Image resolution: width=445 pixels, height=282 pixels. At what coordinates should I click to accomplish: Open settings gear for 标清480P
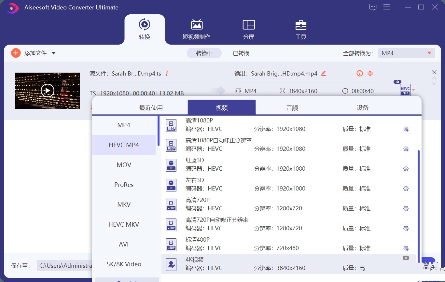click(x=406, y=248)
